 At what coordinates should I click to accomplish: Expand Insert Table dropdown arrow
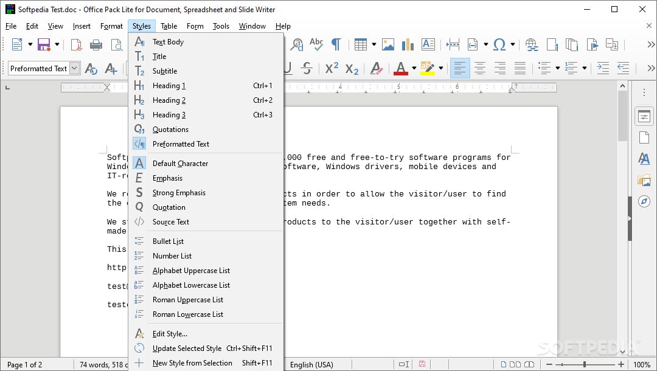click(x=374, y=44)
